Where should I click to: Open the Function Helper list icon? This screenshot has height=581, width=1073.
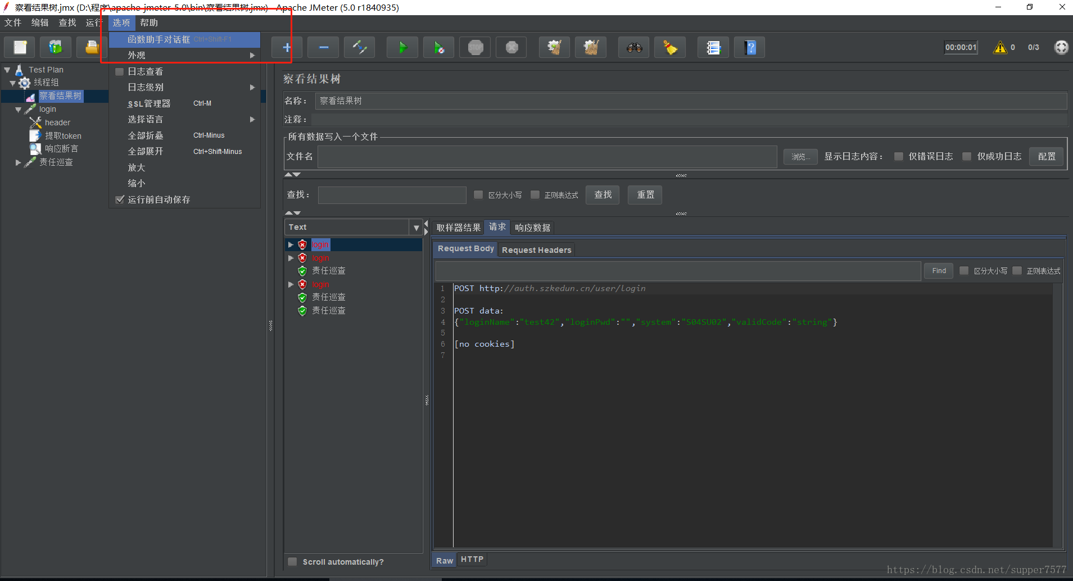[713, 47]
